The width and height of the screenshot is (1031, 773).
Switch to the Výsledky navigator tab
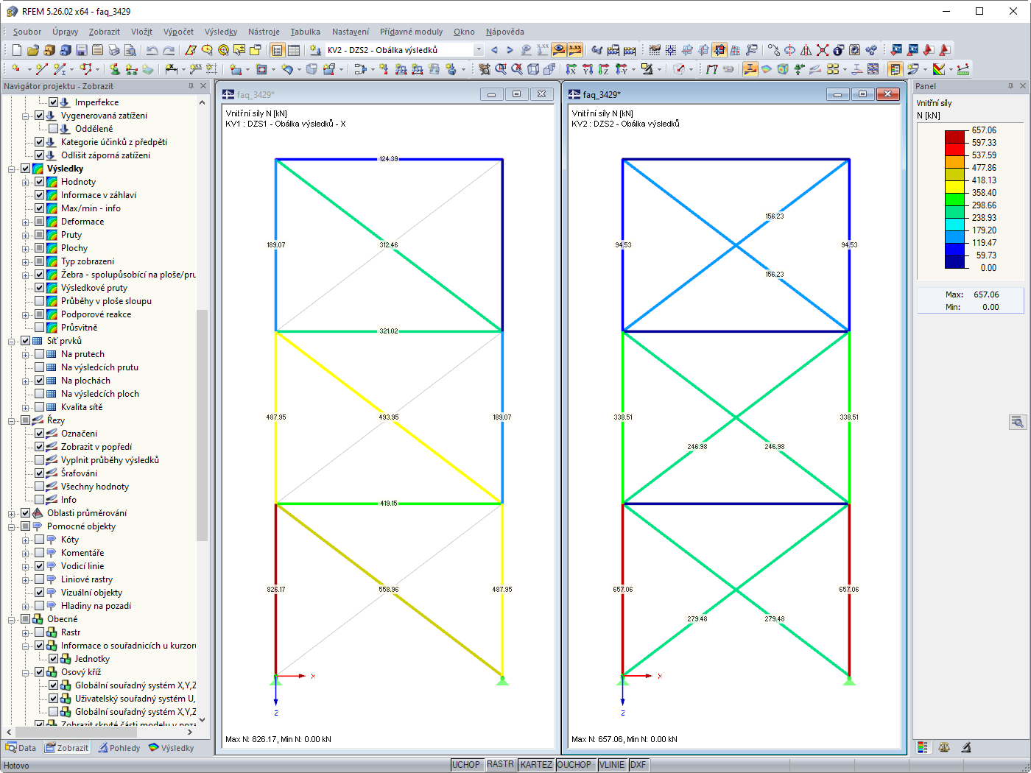click(x=172, y=748)
